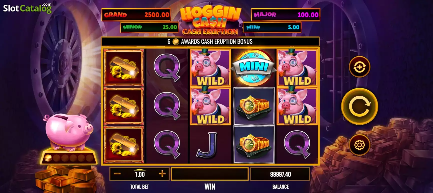Click the MINI jackpot coin symbol
Viewport: 433px width, 193px height.
click(254, 68)
